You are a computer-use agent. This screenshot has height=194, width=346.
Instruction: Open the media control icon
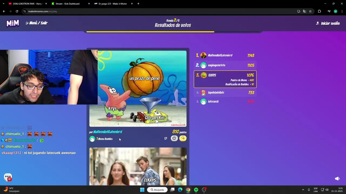coord(329,11)
